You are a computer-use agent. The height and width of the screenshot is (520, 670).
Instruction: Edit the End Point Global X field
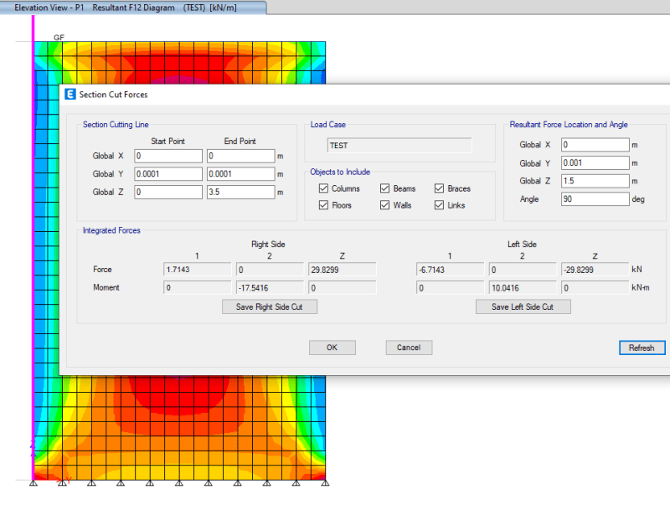tap(240, 156)
